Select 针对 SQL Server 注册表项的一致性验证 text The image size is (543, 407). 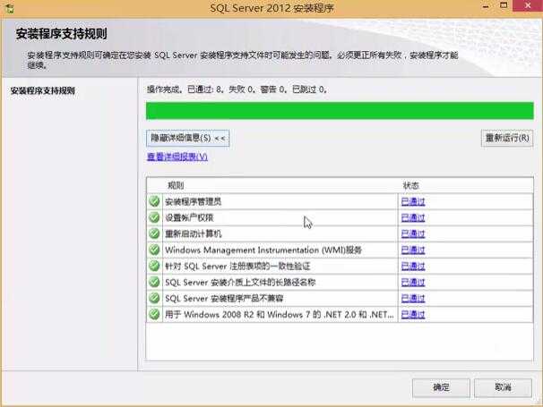click(237, 267)
